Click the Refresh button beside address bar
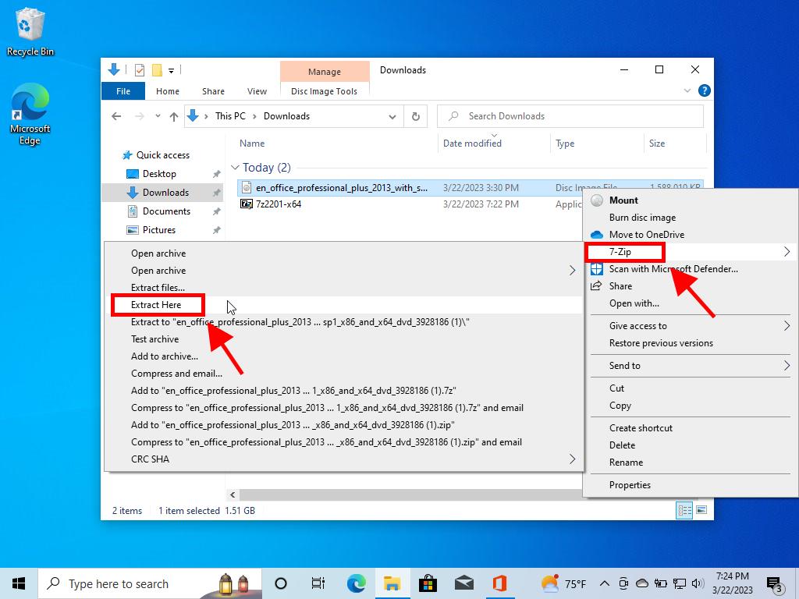 [x=415, y=116]
